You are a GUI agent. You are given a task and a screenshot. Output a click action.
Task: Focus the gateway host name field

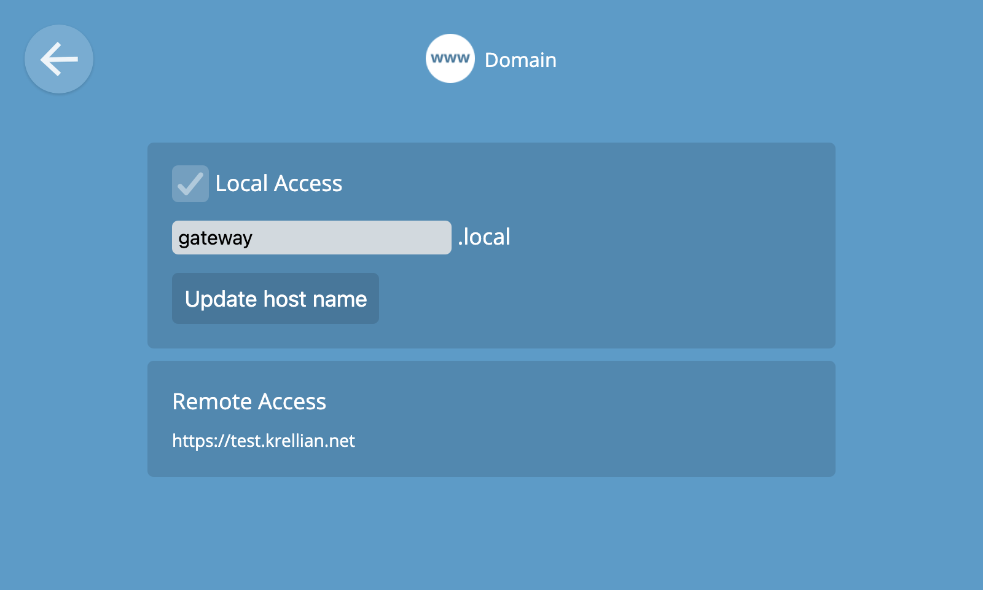click(311, 237)
